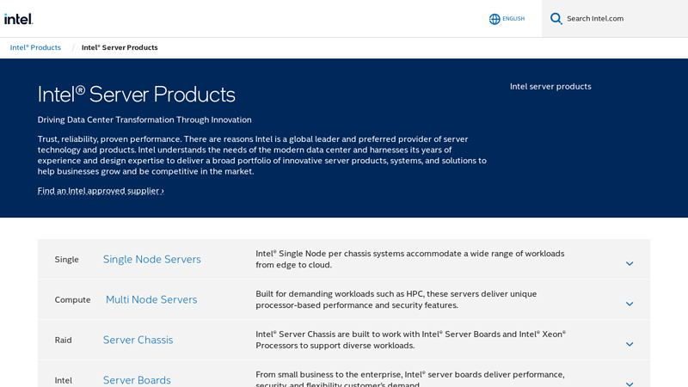Click the Intel label beside Server Boards
This screenshot has width=688, height=387.
63,380
